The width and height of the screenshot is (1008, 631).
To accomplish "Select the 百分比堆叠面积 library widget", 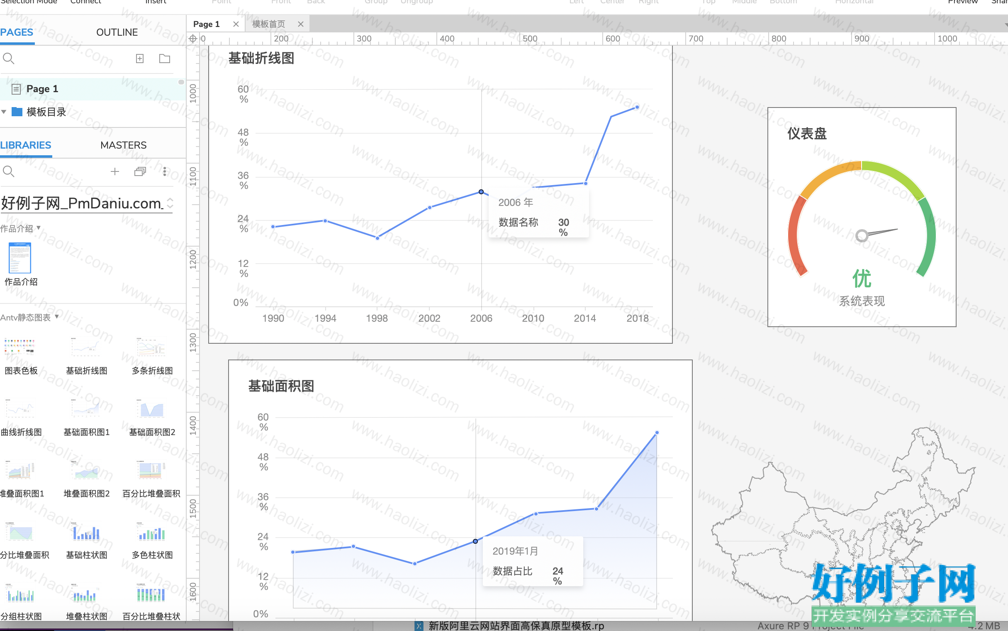I will pyautogui.click(x=151, y=479).
